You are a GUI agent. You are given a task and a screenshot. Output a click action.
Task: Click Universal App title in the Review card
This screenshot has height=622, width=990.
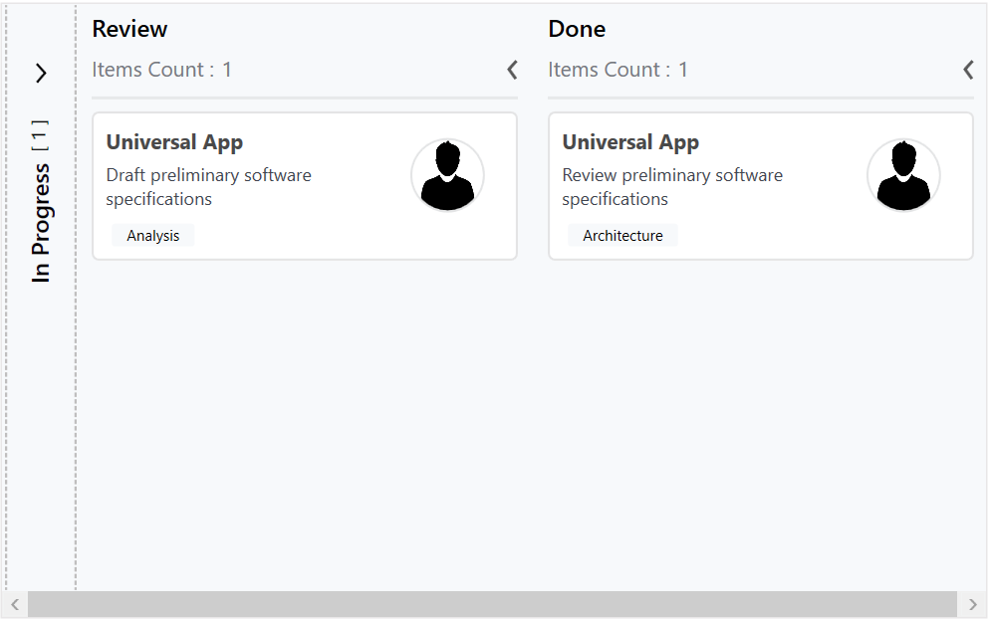point(174,142)
